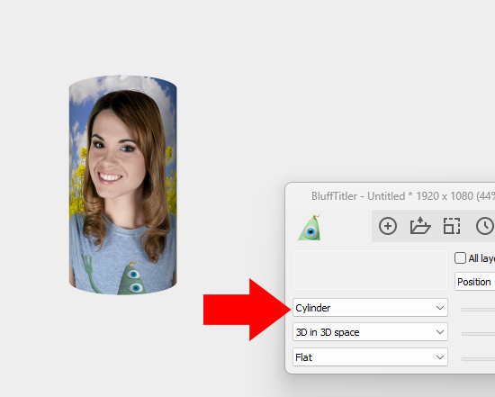Image resolution: width=495 pixels, height=397 pixels.
Task: Click the clock icon in the toolbar
Action: pos(485,226)
